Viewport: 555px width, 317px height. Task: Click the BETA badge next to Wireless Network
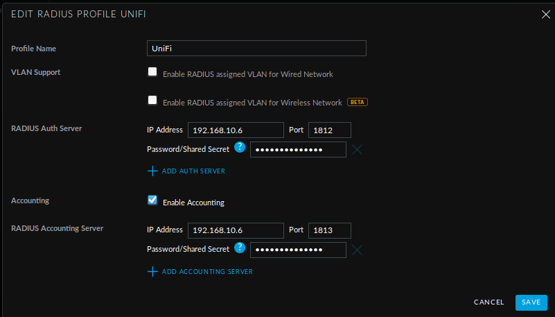click(x=357, y=102)
